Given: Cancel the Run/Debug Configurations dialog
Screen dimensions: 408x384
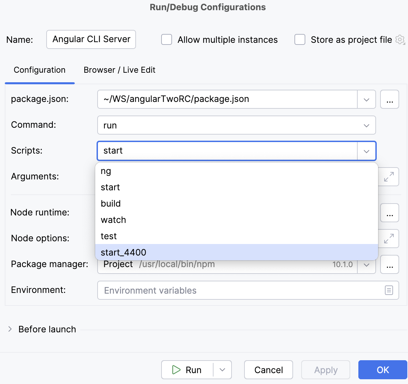Looking at the screenshot, I should (x=268, y=370).
